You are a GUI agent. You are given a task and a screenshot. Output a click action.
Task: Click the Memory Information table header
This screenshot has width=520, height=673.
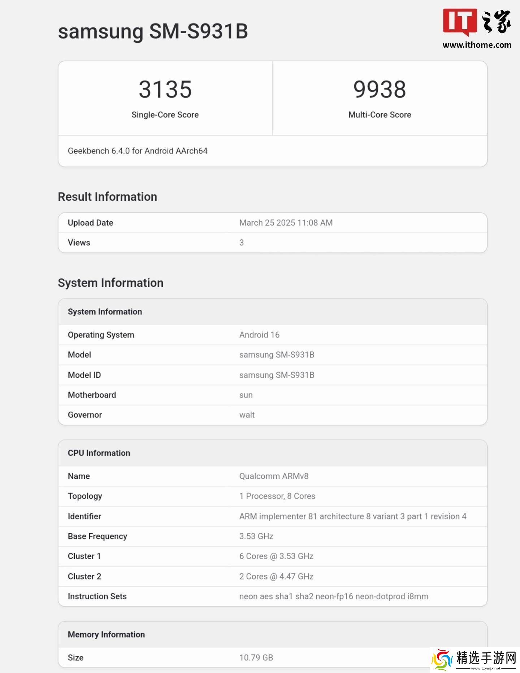[106, 634]
